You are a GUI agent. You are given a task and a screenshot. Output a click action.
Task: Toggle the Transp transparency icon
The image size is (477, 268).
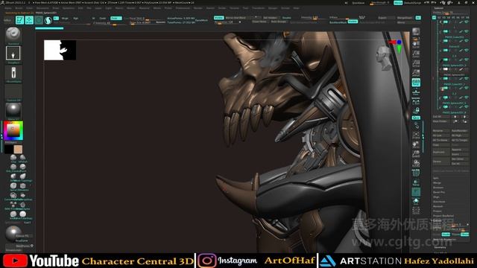(416, 182)
